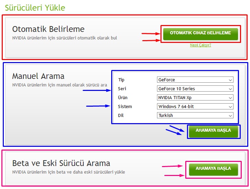250x189 pixels.
Task: Click the Ürün field label
Action: tap(123, 97)
